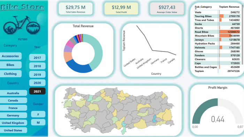244x137 pixels.
Task: Filter country to Canada
Action: pyautogui.click(x=13, y=100)
